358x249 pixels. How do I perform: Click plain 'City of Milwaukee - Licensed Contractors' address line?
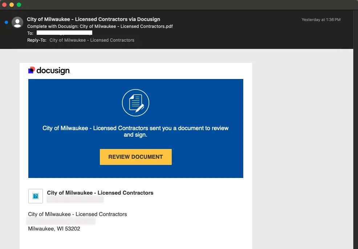tap(77, 214)
